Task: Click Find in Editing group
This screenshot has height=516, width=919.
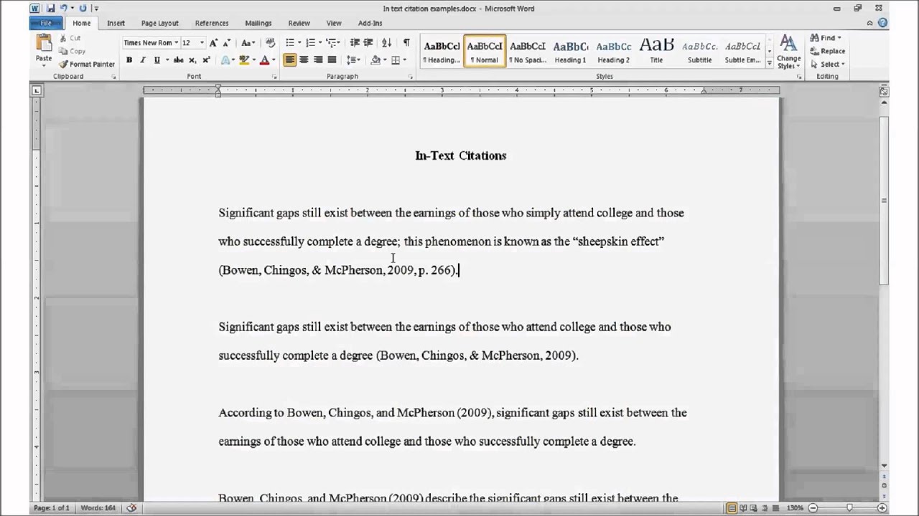Action: [x=826, y=38]
